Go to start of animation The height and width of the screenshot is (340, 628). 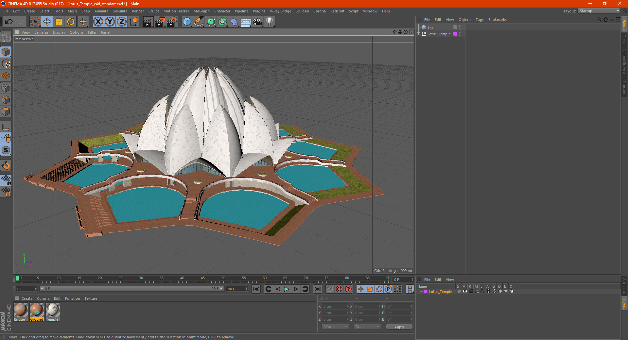click(256, 289)
